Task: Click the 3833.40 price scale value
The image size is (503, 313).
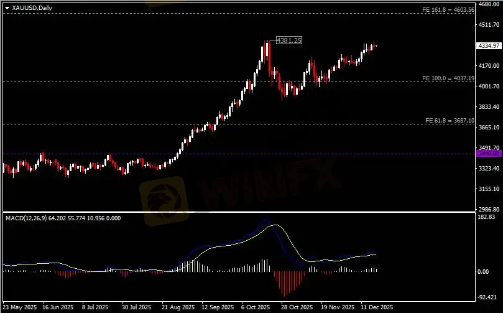Action: click(x=489, y=107)
